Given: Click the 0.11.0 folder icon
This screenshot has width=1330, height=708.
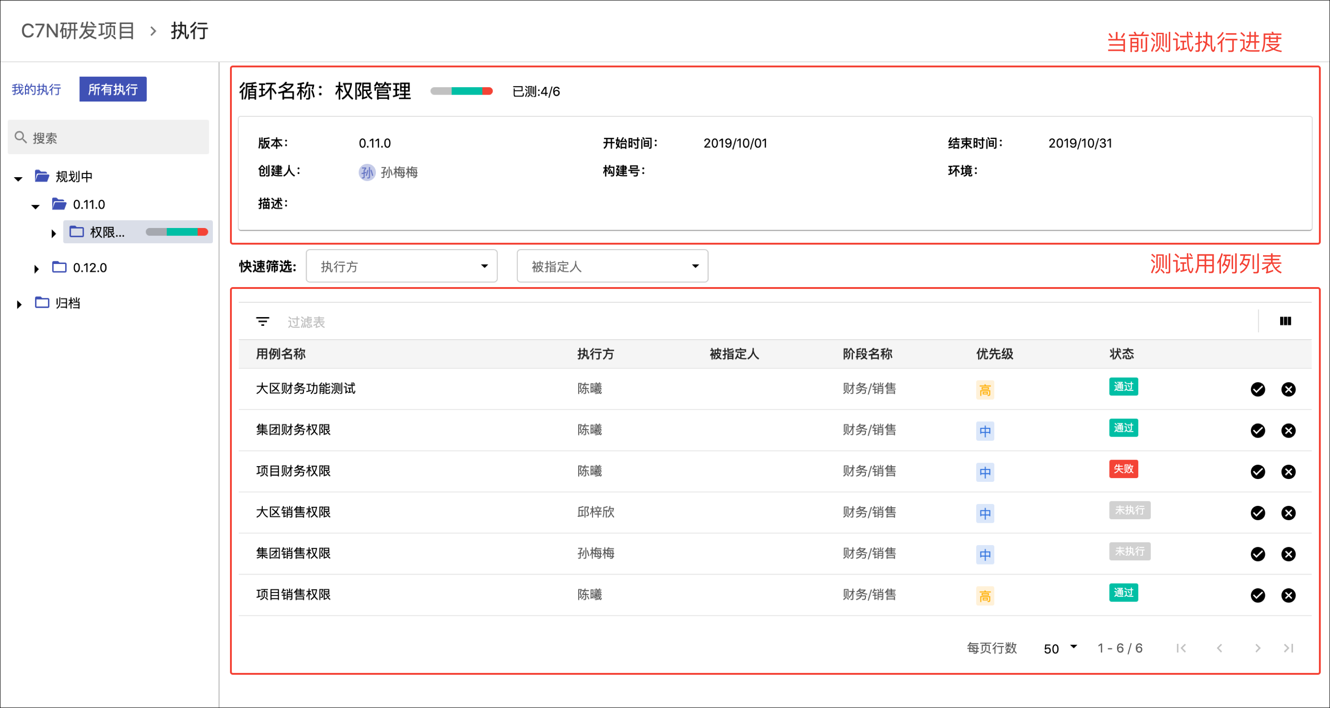Looking at the screenshot, I should pyautogui.click(x=59, y=204).
